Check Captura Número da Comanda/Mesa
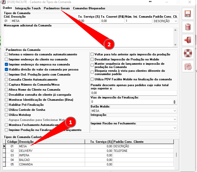The width and height of the screenshot is (197, 172). coord(6,85)
